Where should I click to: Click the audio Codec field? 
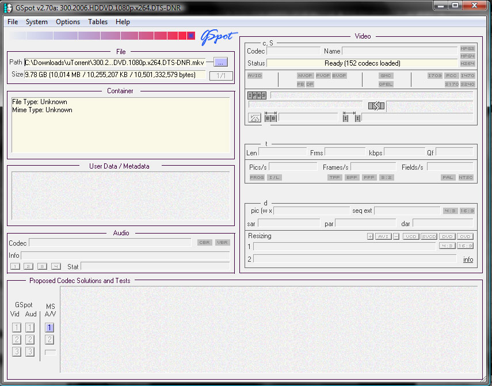click(x=110, y=243)
